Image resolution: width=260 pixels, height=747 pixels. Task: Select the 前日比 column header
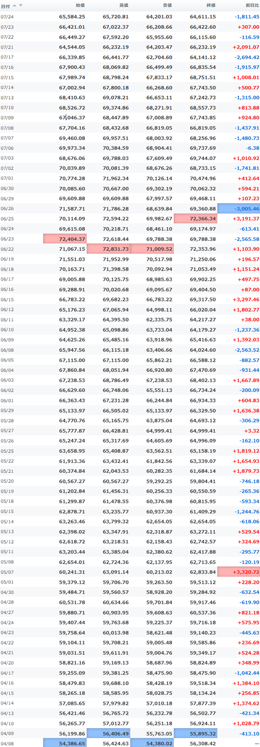(x=252, y=5)
